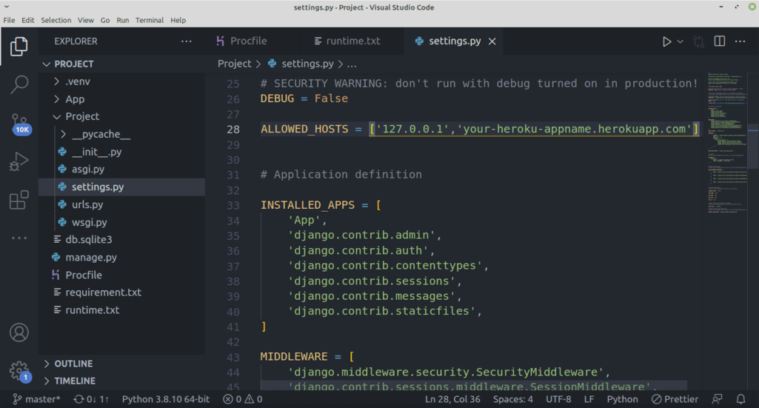Open Source Control with the 10K badge
Image resolution: width=759 pixels, height=408 pixels.
(x=20, y=124)
